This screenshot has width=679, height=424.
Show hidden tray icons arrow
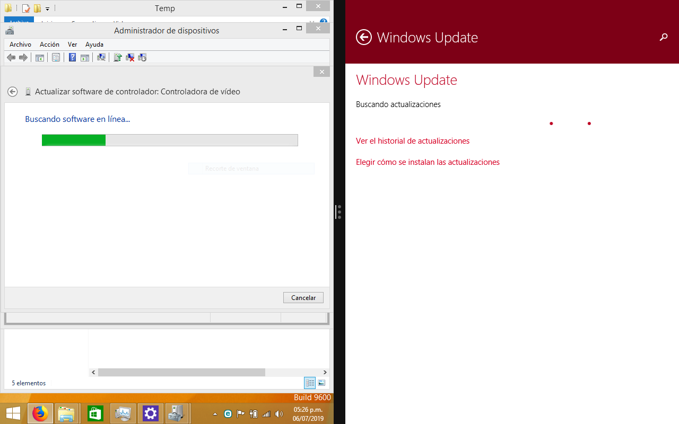coord(215,414)
